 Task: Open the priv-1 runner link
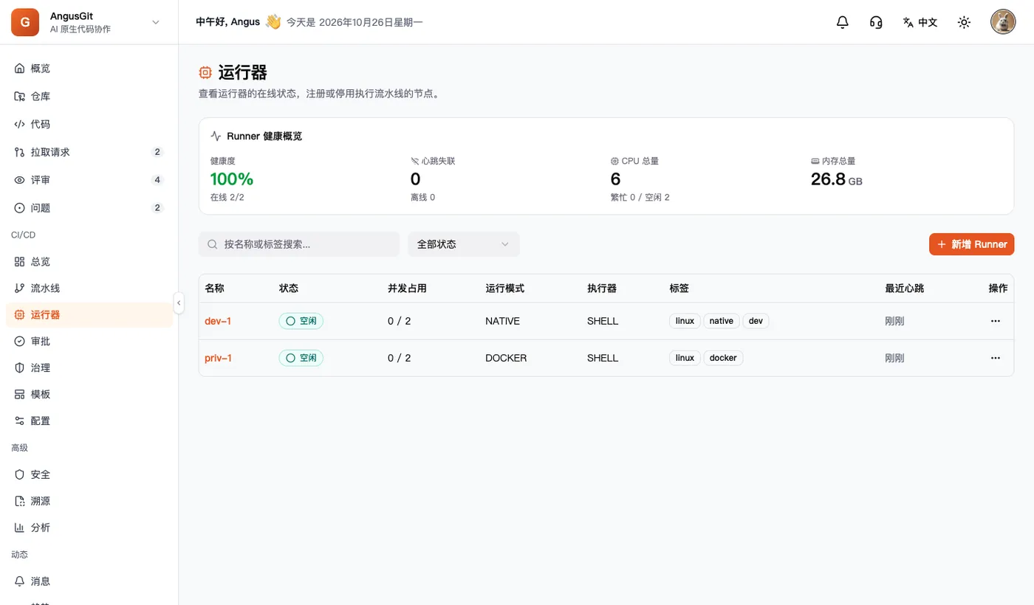pyautogui.click(x=218, y=358)
